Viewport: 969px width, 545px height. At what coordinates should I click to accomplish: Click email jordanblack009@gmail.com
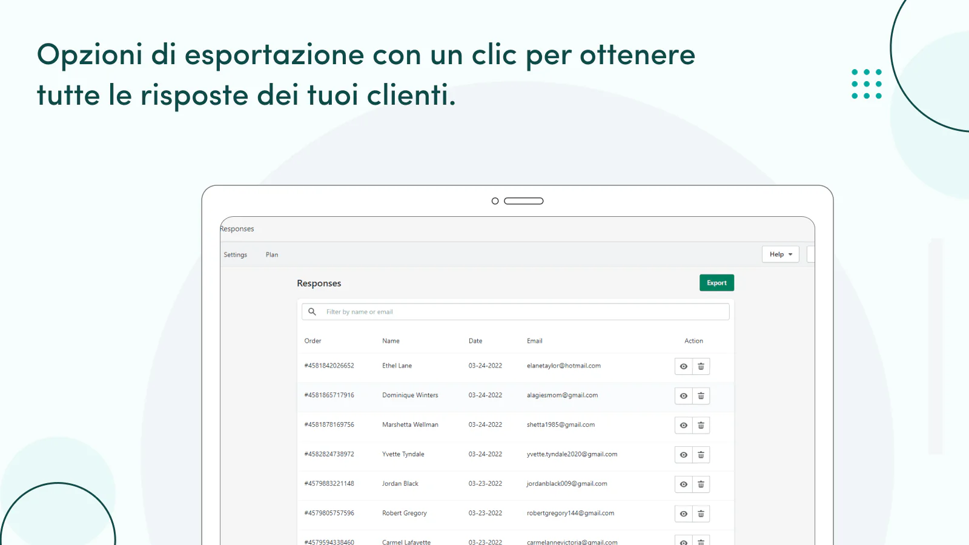pyautogui.click(x=567, y=484)
